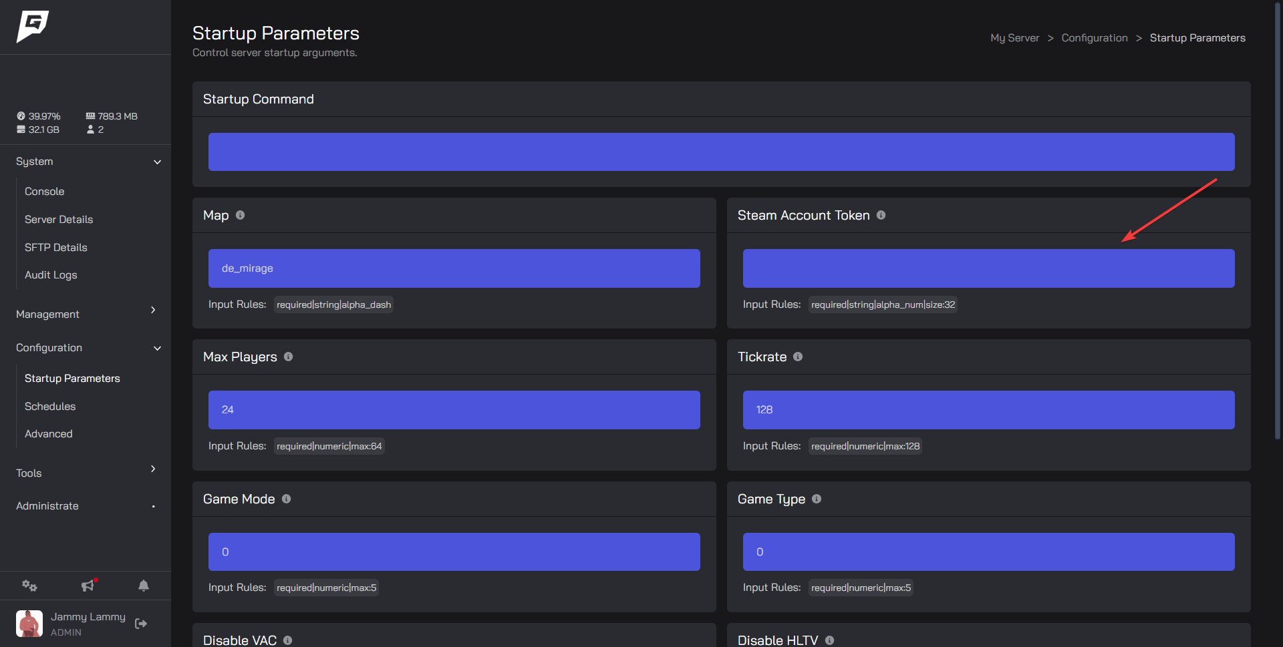Click the panel logo at top left
Screen dimensions: 1283x647
click(x=32, y=27)
